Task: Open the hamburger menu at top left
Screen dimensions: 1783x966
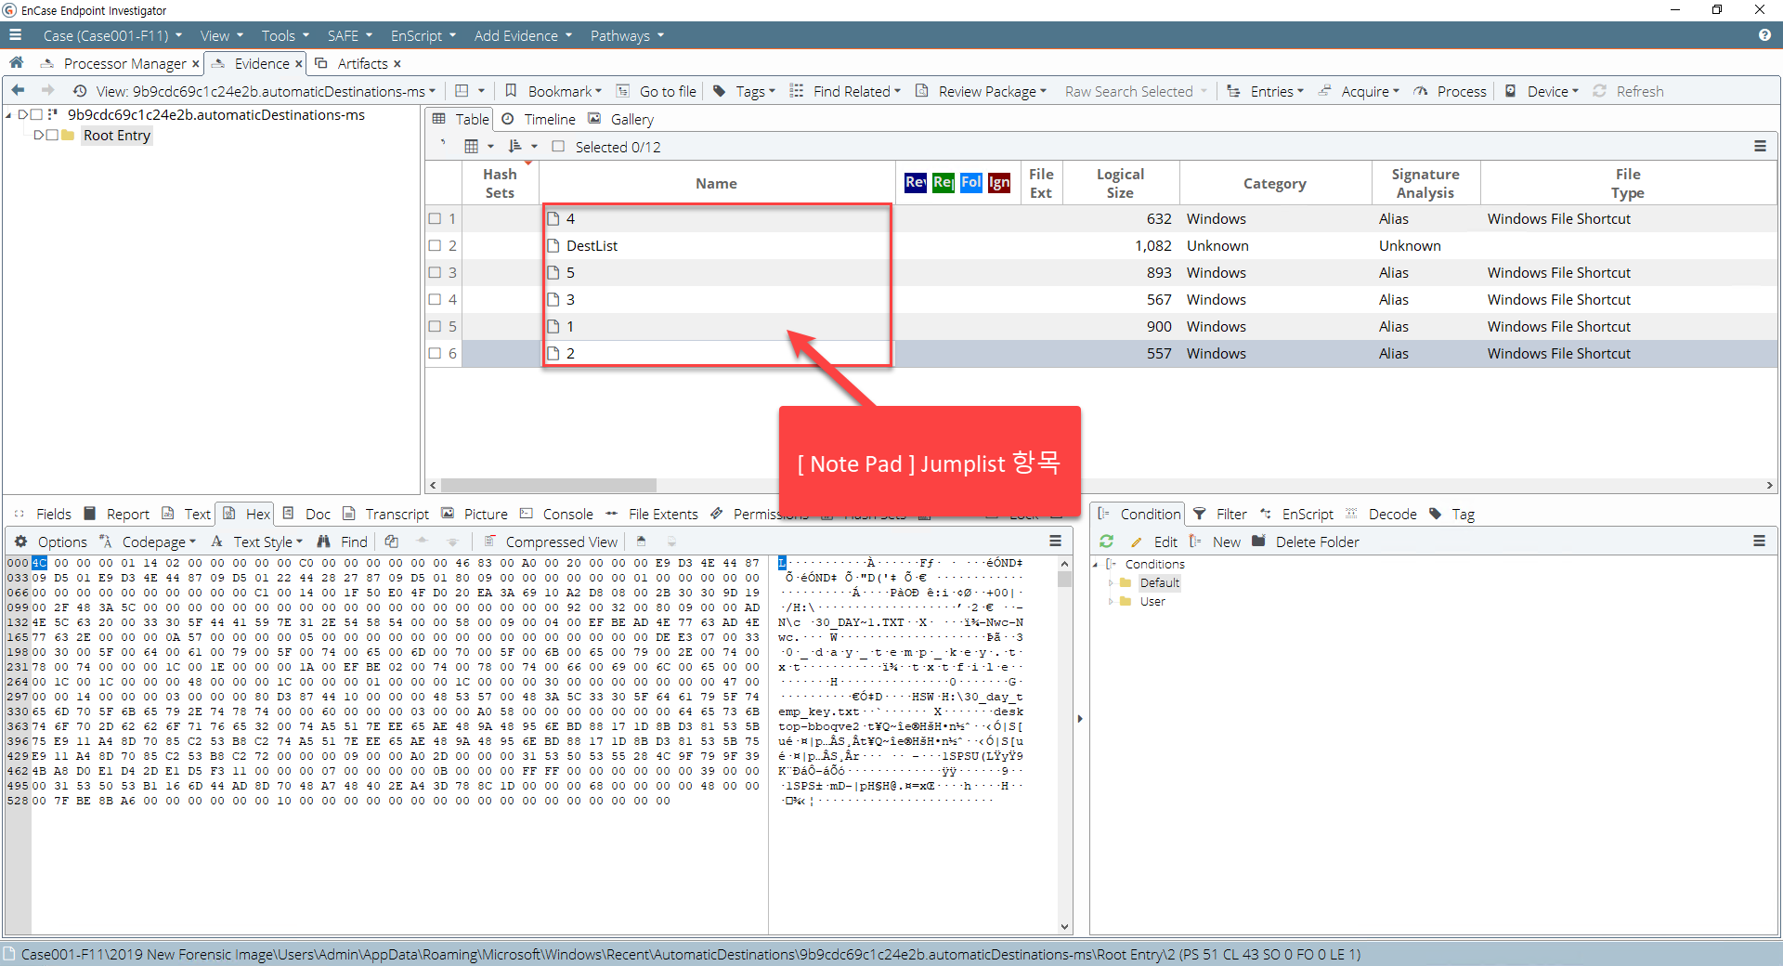Action: (15, 35)
